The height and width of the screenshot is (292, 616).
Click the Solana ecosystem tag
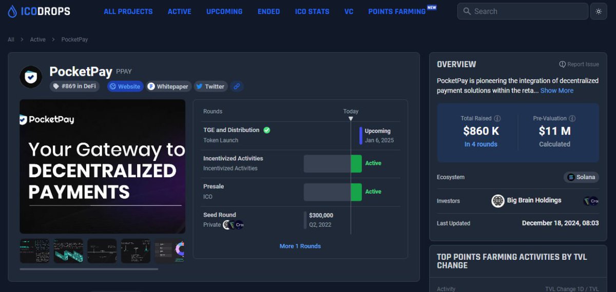click(x=581, y=177)
